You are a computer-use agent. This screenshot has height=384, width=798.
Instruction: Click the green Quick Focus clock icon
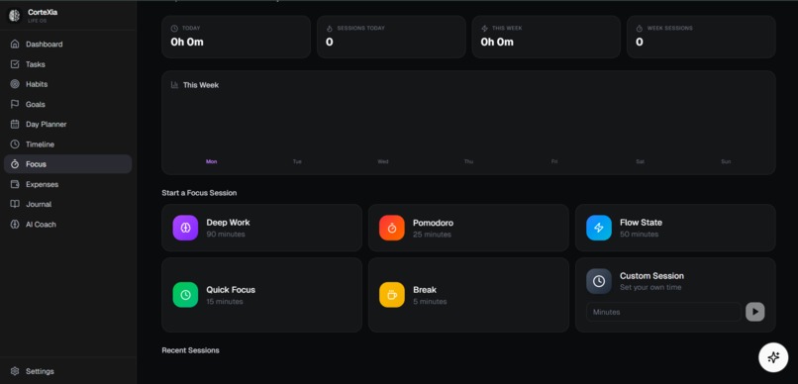point(185,295)
